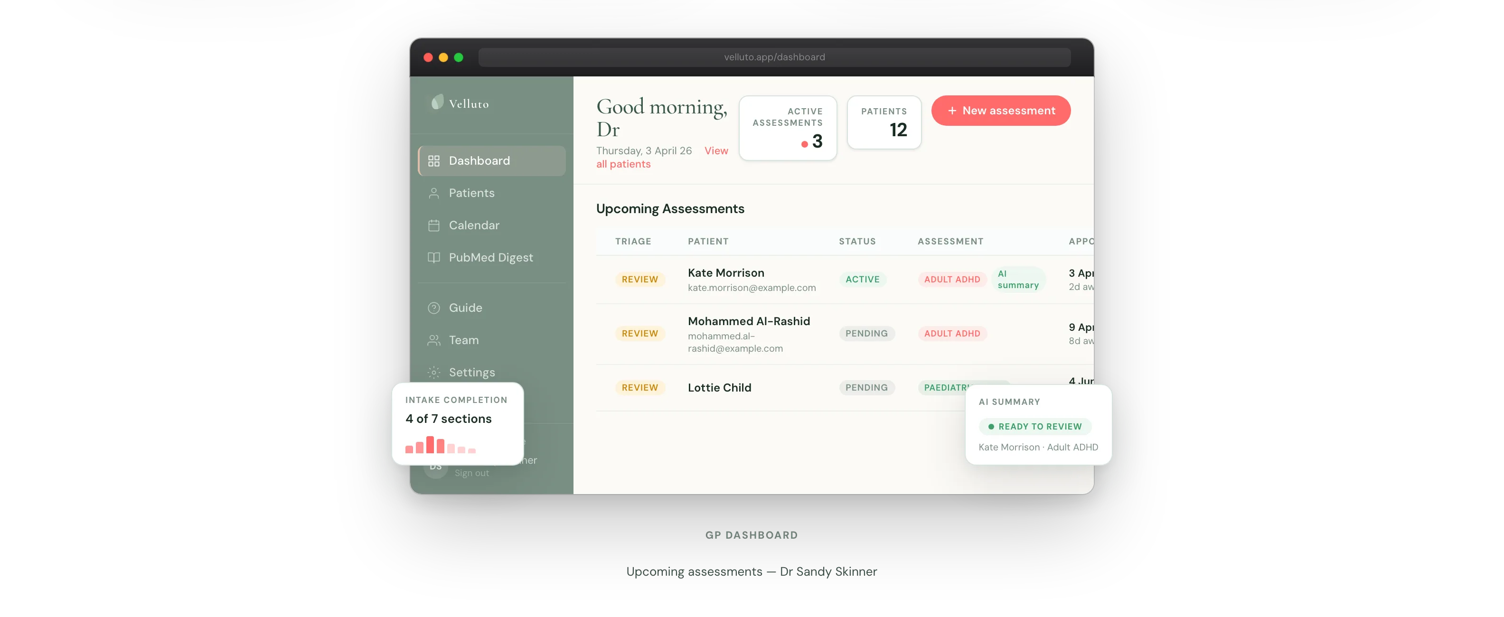
Task: Click the PubMed Digest book icon
Action: click(434, 257)
